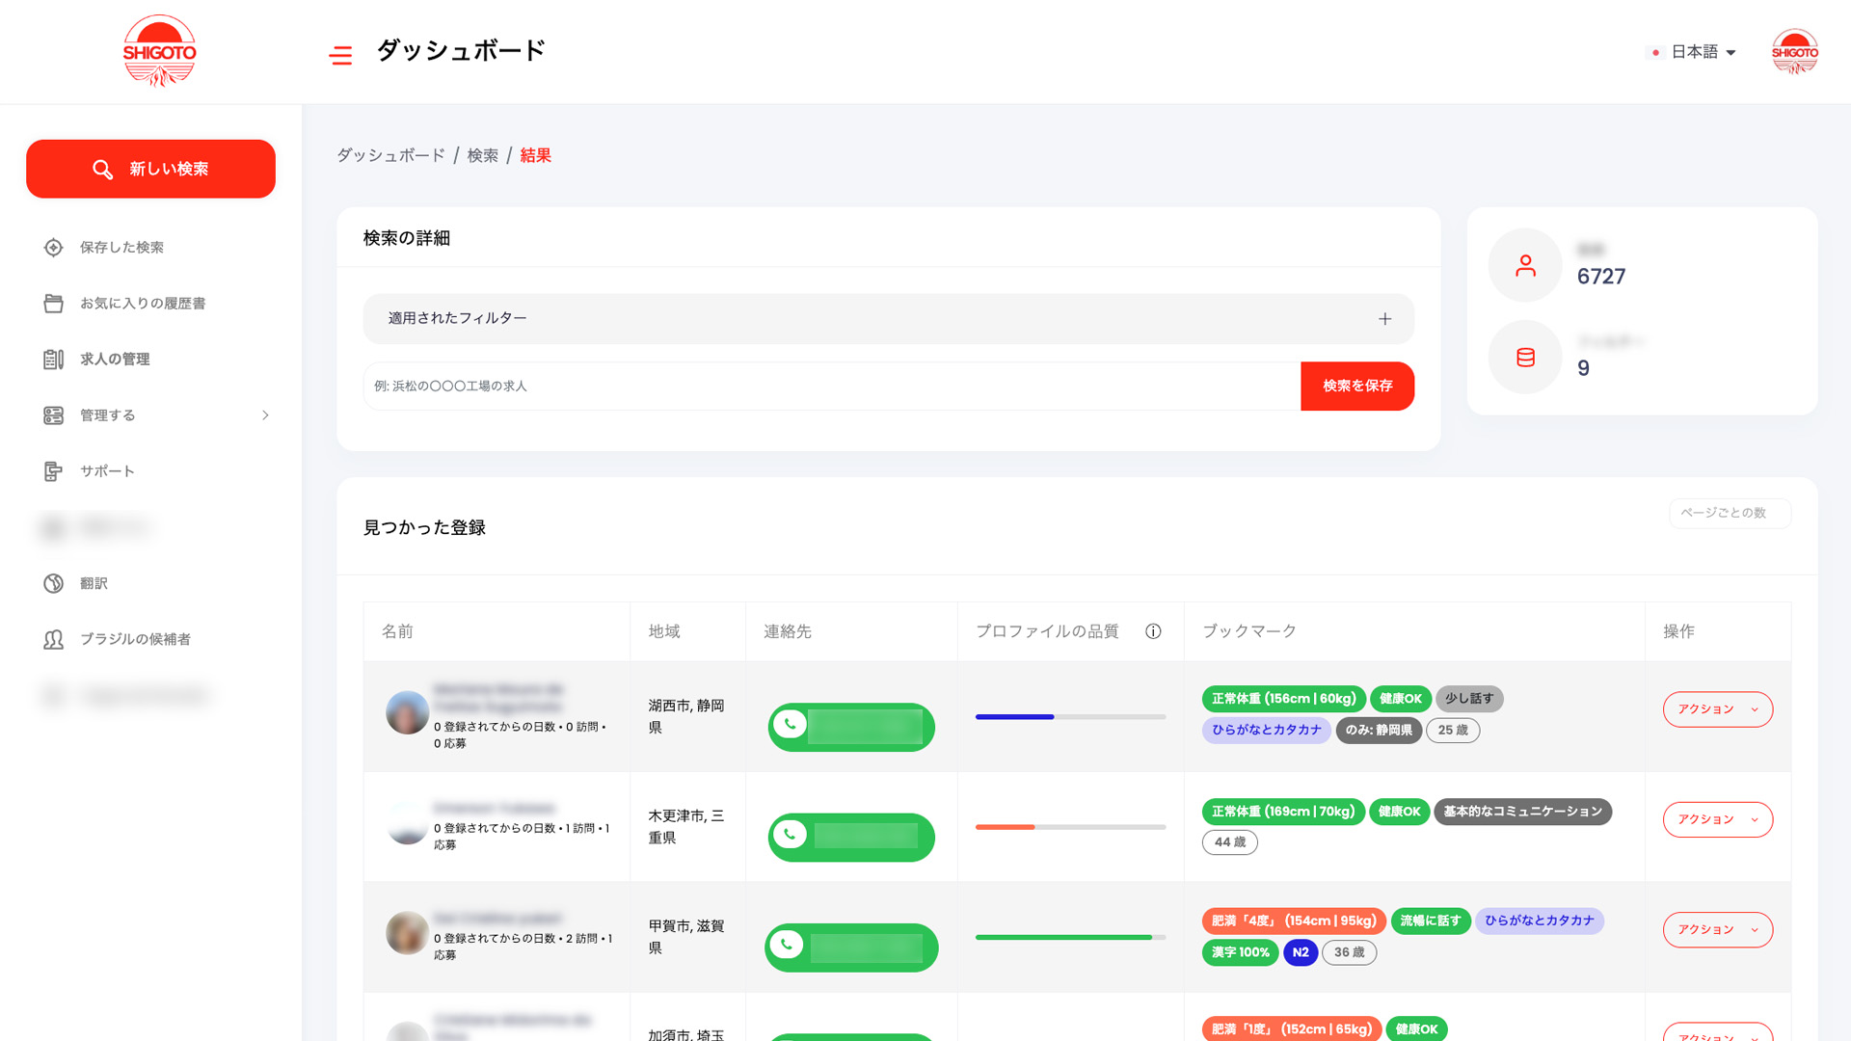Open ブラジルの候補者 from the sidebar

coord(136,639)
